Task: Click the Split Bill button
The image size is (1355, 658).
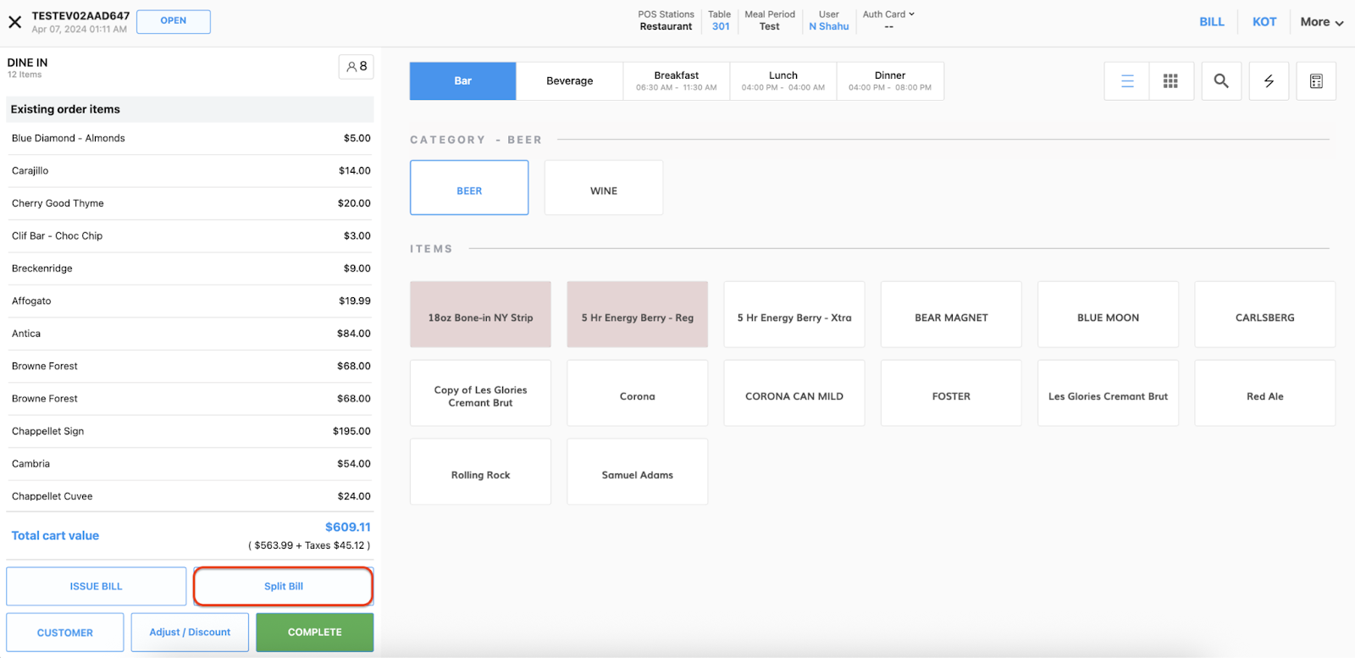Action: (283, 586)
